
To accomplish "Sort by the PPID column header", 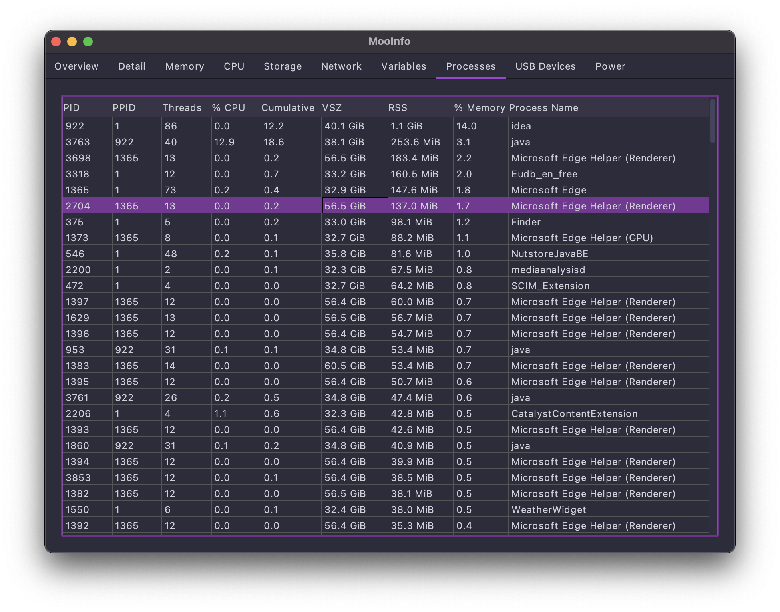I will tap(137, 108).
